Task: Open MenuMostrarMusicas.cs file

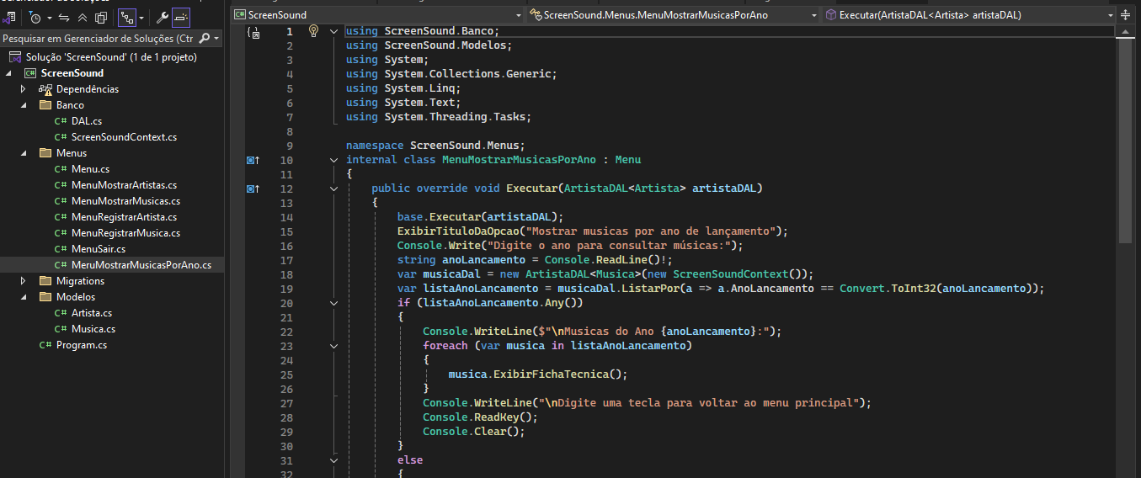Action: pyautogui.click(x=125, y=201)
